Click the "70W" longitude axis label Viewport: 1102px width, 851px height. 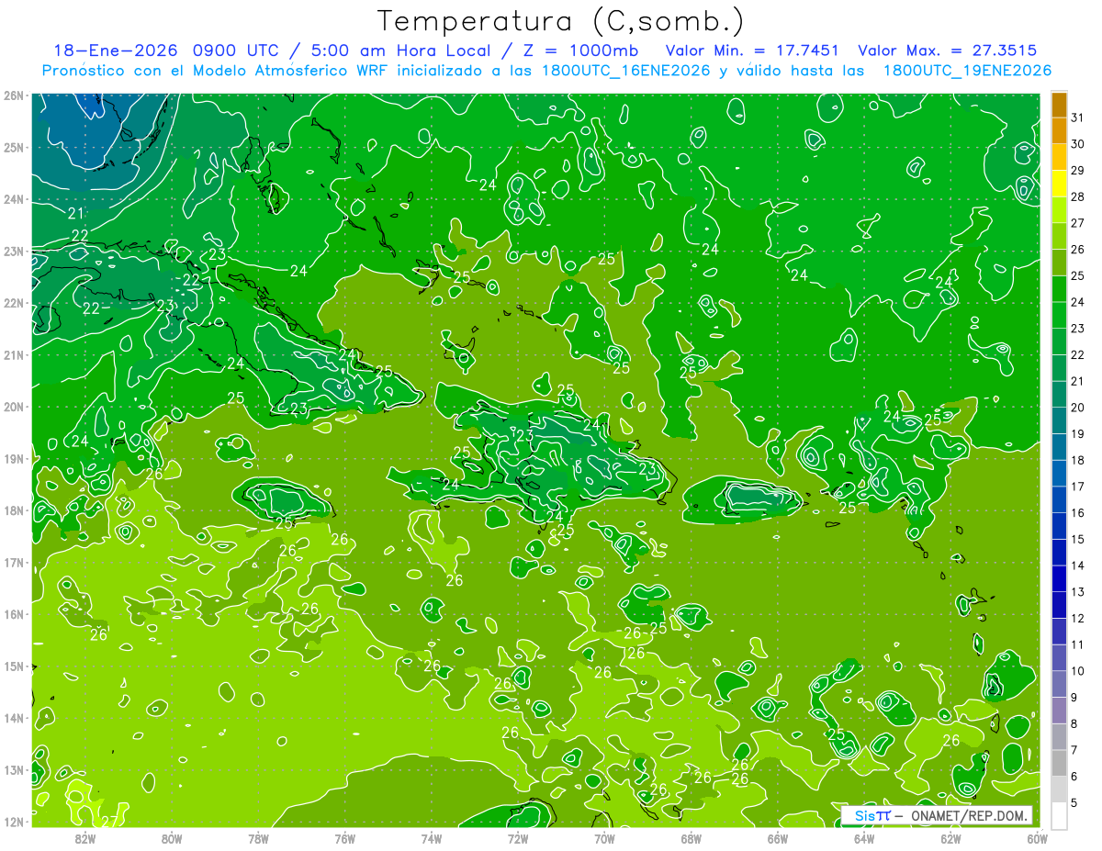pyautogui.click(x=604, y=837)
